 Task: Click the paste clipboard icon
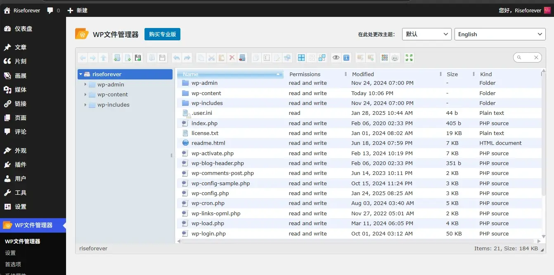click(x=221, y=58)
